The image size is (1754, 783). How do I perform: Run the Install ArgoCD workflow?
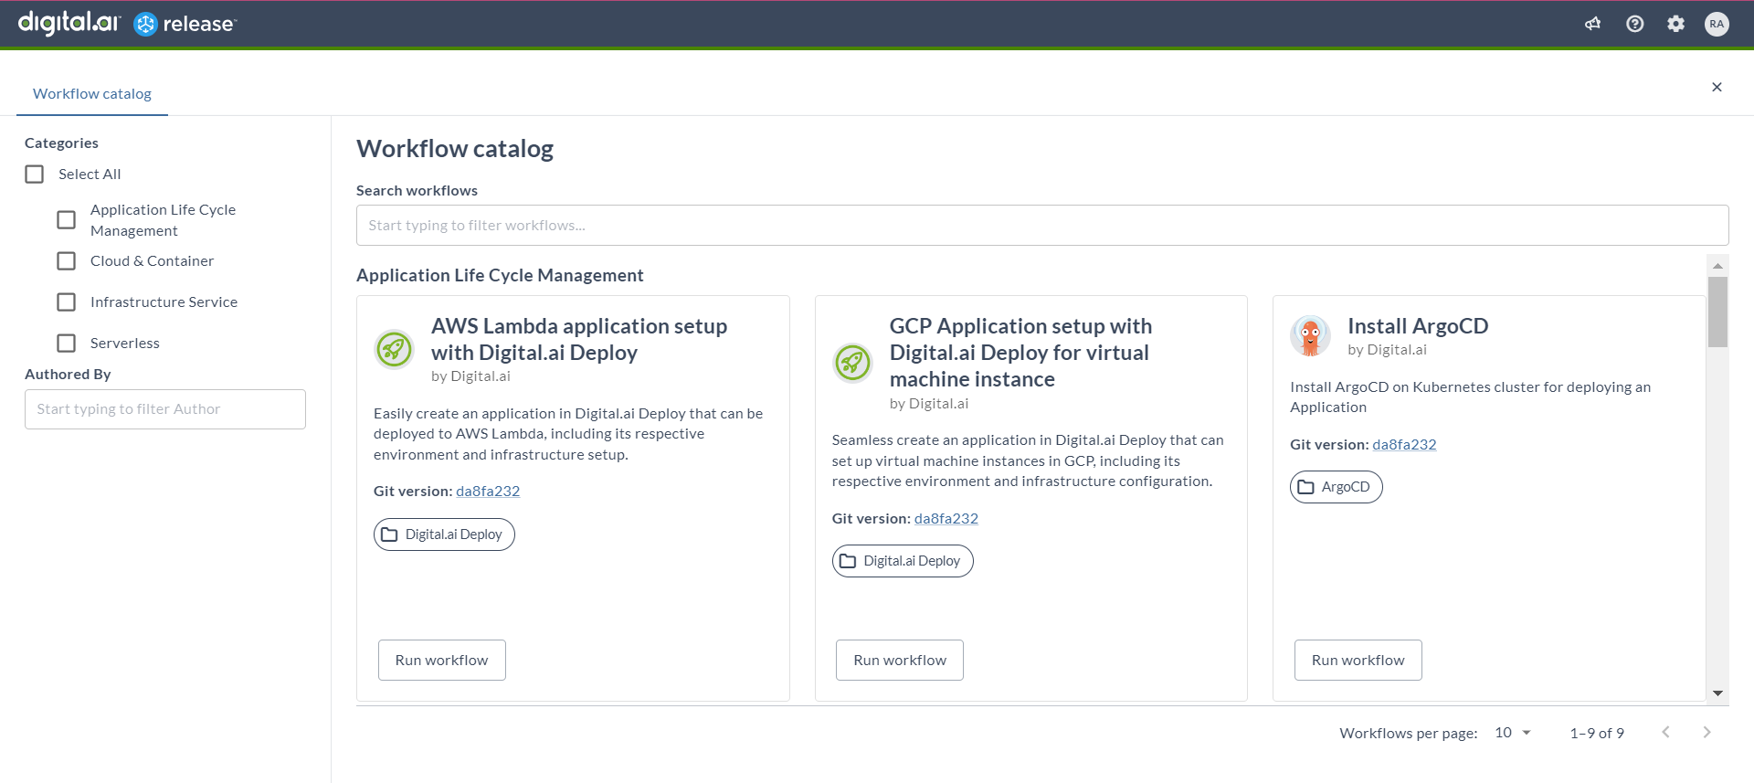1358,660
